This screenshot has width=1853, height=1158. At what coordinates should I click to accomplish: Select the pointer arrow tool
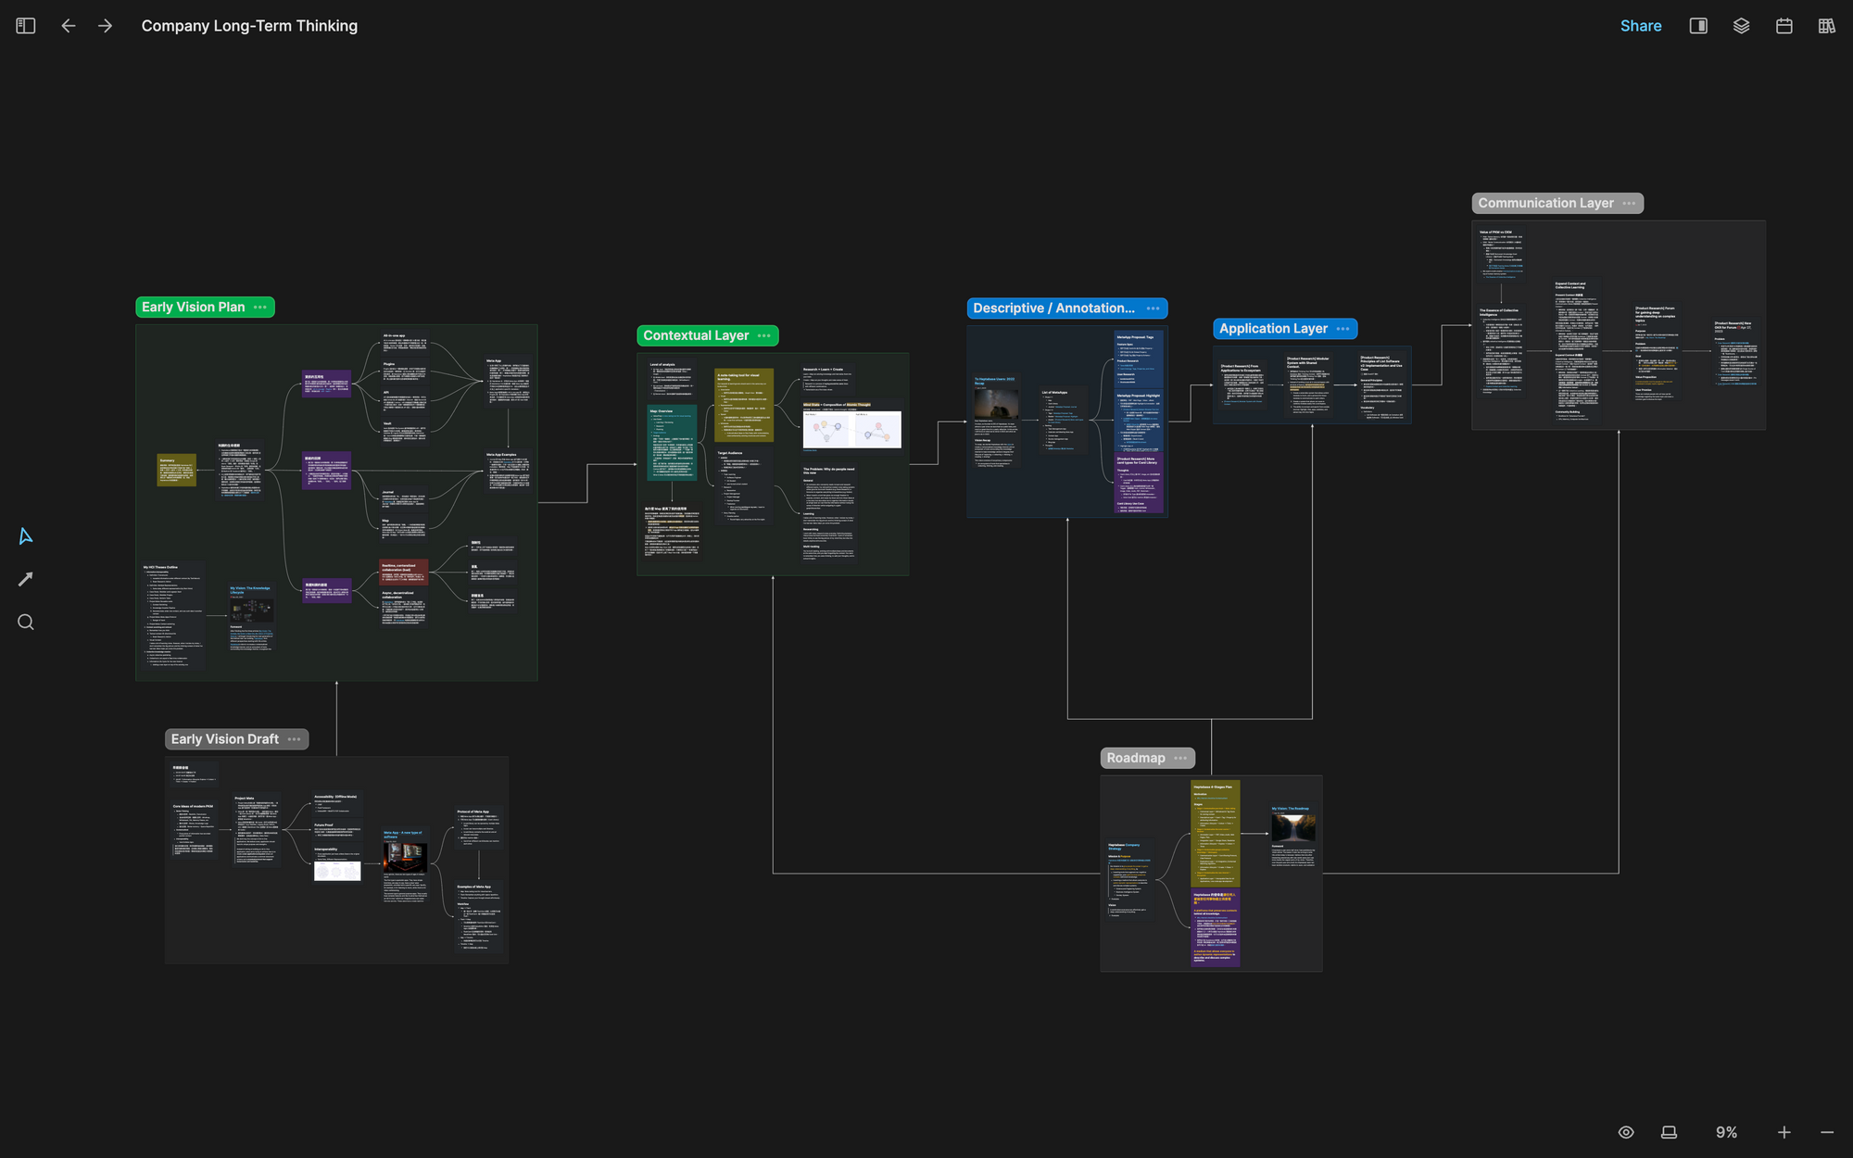click(26, 536)
